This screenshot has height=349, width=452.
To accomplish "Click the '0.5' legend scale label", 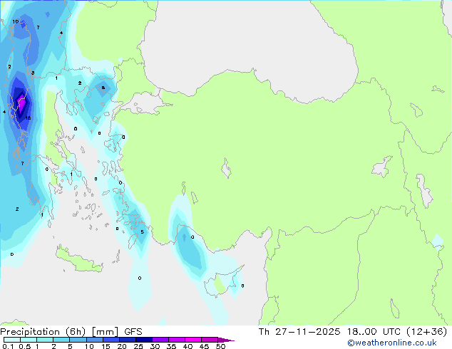I will [x=25, y=346].
